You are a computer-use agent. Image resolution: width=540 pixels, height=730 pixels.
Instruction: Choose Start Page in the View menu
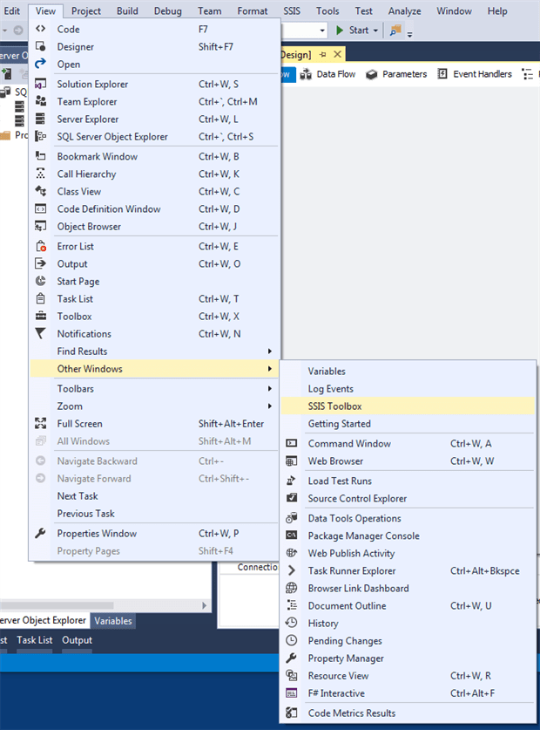click(155, 281)
